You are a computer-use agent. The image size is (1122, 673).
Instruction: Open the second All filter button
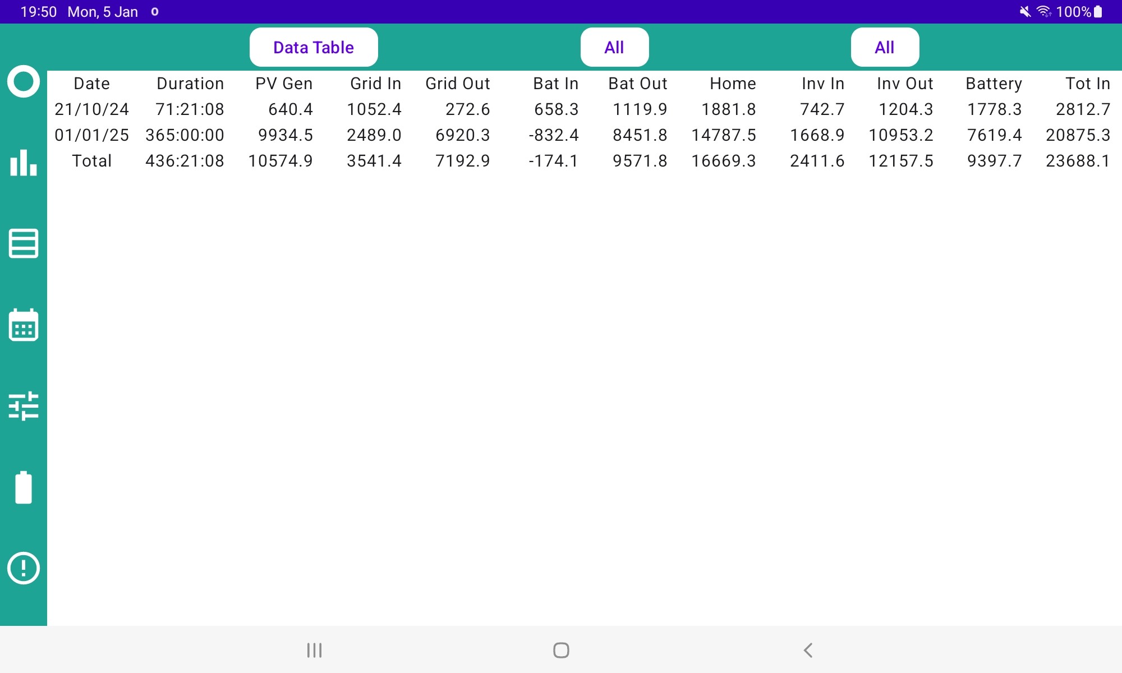tap(885, 47)
